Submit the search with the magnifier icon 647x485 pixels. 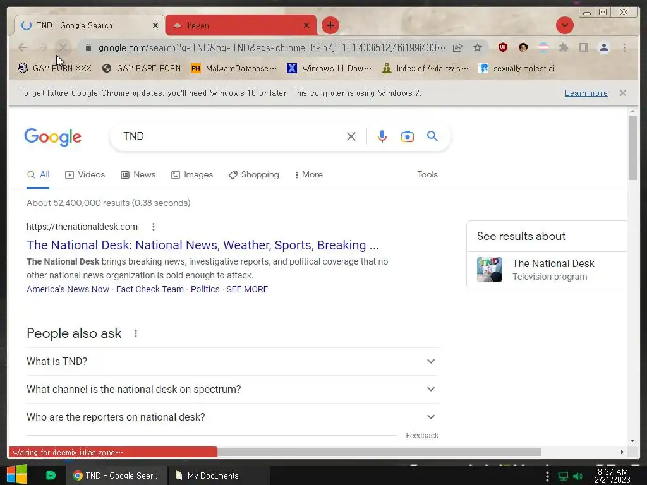pos(432,136)
